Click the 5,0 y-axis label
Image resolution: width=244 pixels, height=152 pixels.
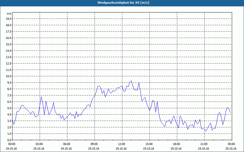pos(9,108)
